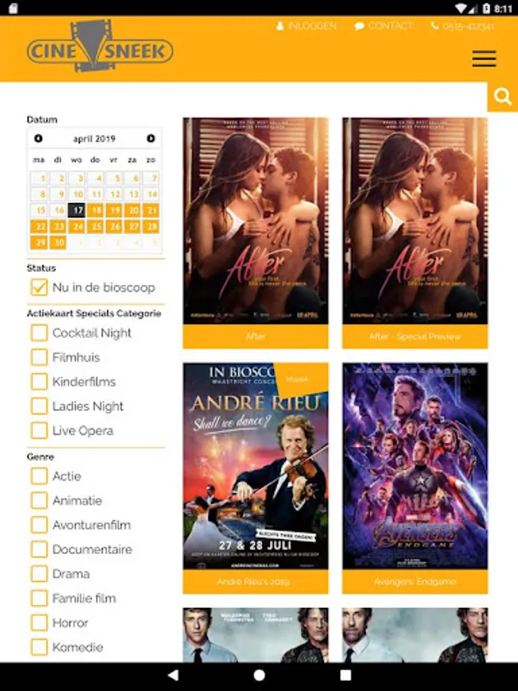The width and height of the screenshot is (518, 691).
Task: Tick the Kinderfilms category checkbox
Action: pos(39,382)
